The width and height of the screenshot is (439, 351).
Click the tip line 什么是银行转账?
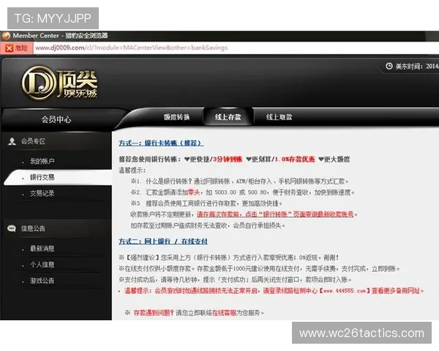(x=240, y=181)
